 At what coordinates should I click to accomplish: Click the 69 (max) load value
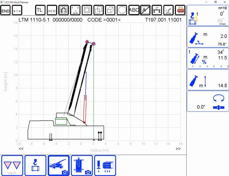[x=220, y=21]
